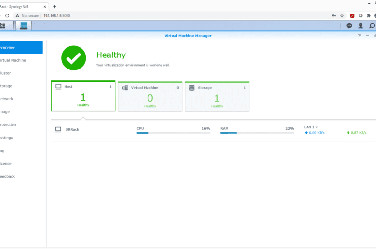Go to the Cluster sidebar section

[x=21, y=73]
